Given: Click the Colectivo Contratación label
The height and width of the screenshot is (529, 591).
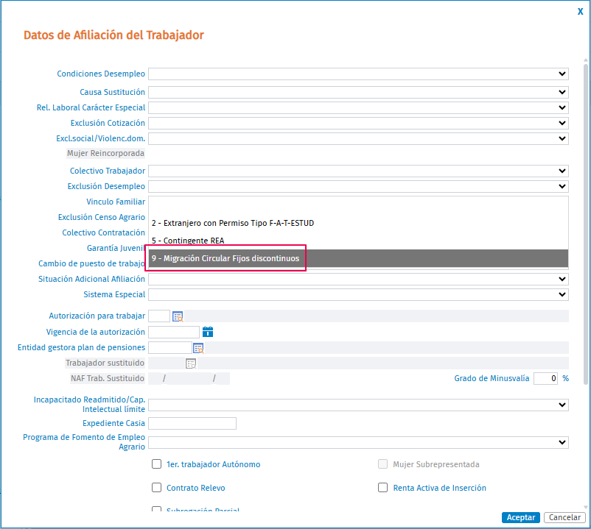Looking at the screenshot, I should click(x=104, y=232).
